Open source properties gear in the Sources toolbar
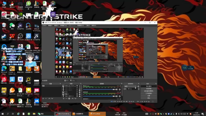 (x=69, y=98)
